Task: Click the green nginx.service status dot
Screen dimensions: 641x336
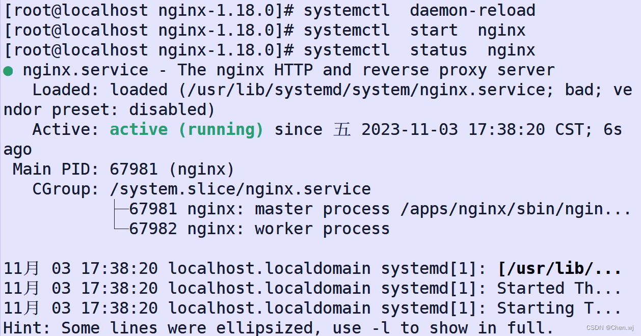Action: [x=8, y=70]
